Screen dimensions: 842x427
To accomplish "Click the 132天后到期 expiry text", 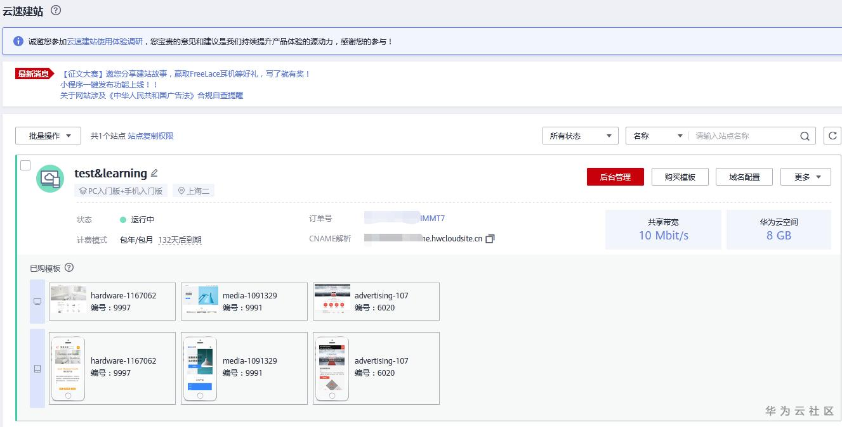I will [180, 239].
